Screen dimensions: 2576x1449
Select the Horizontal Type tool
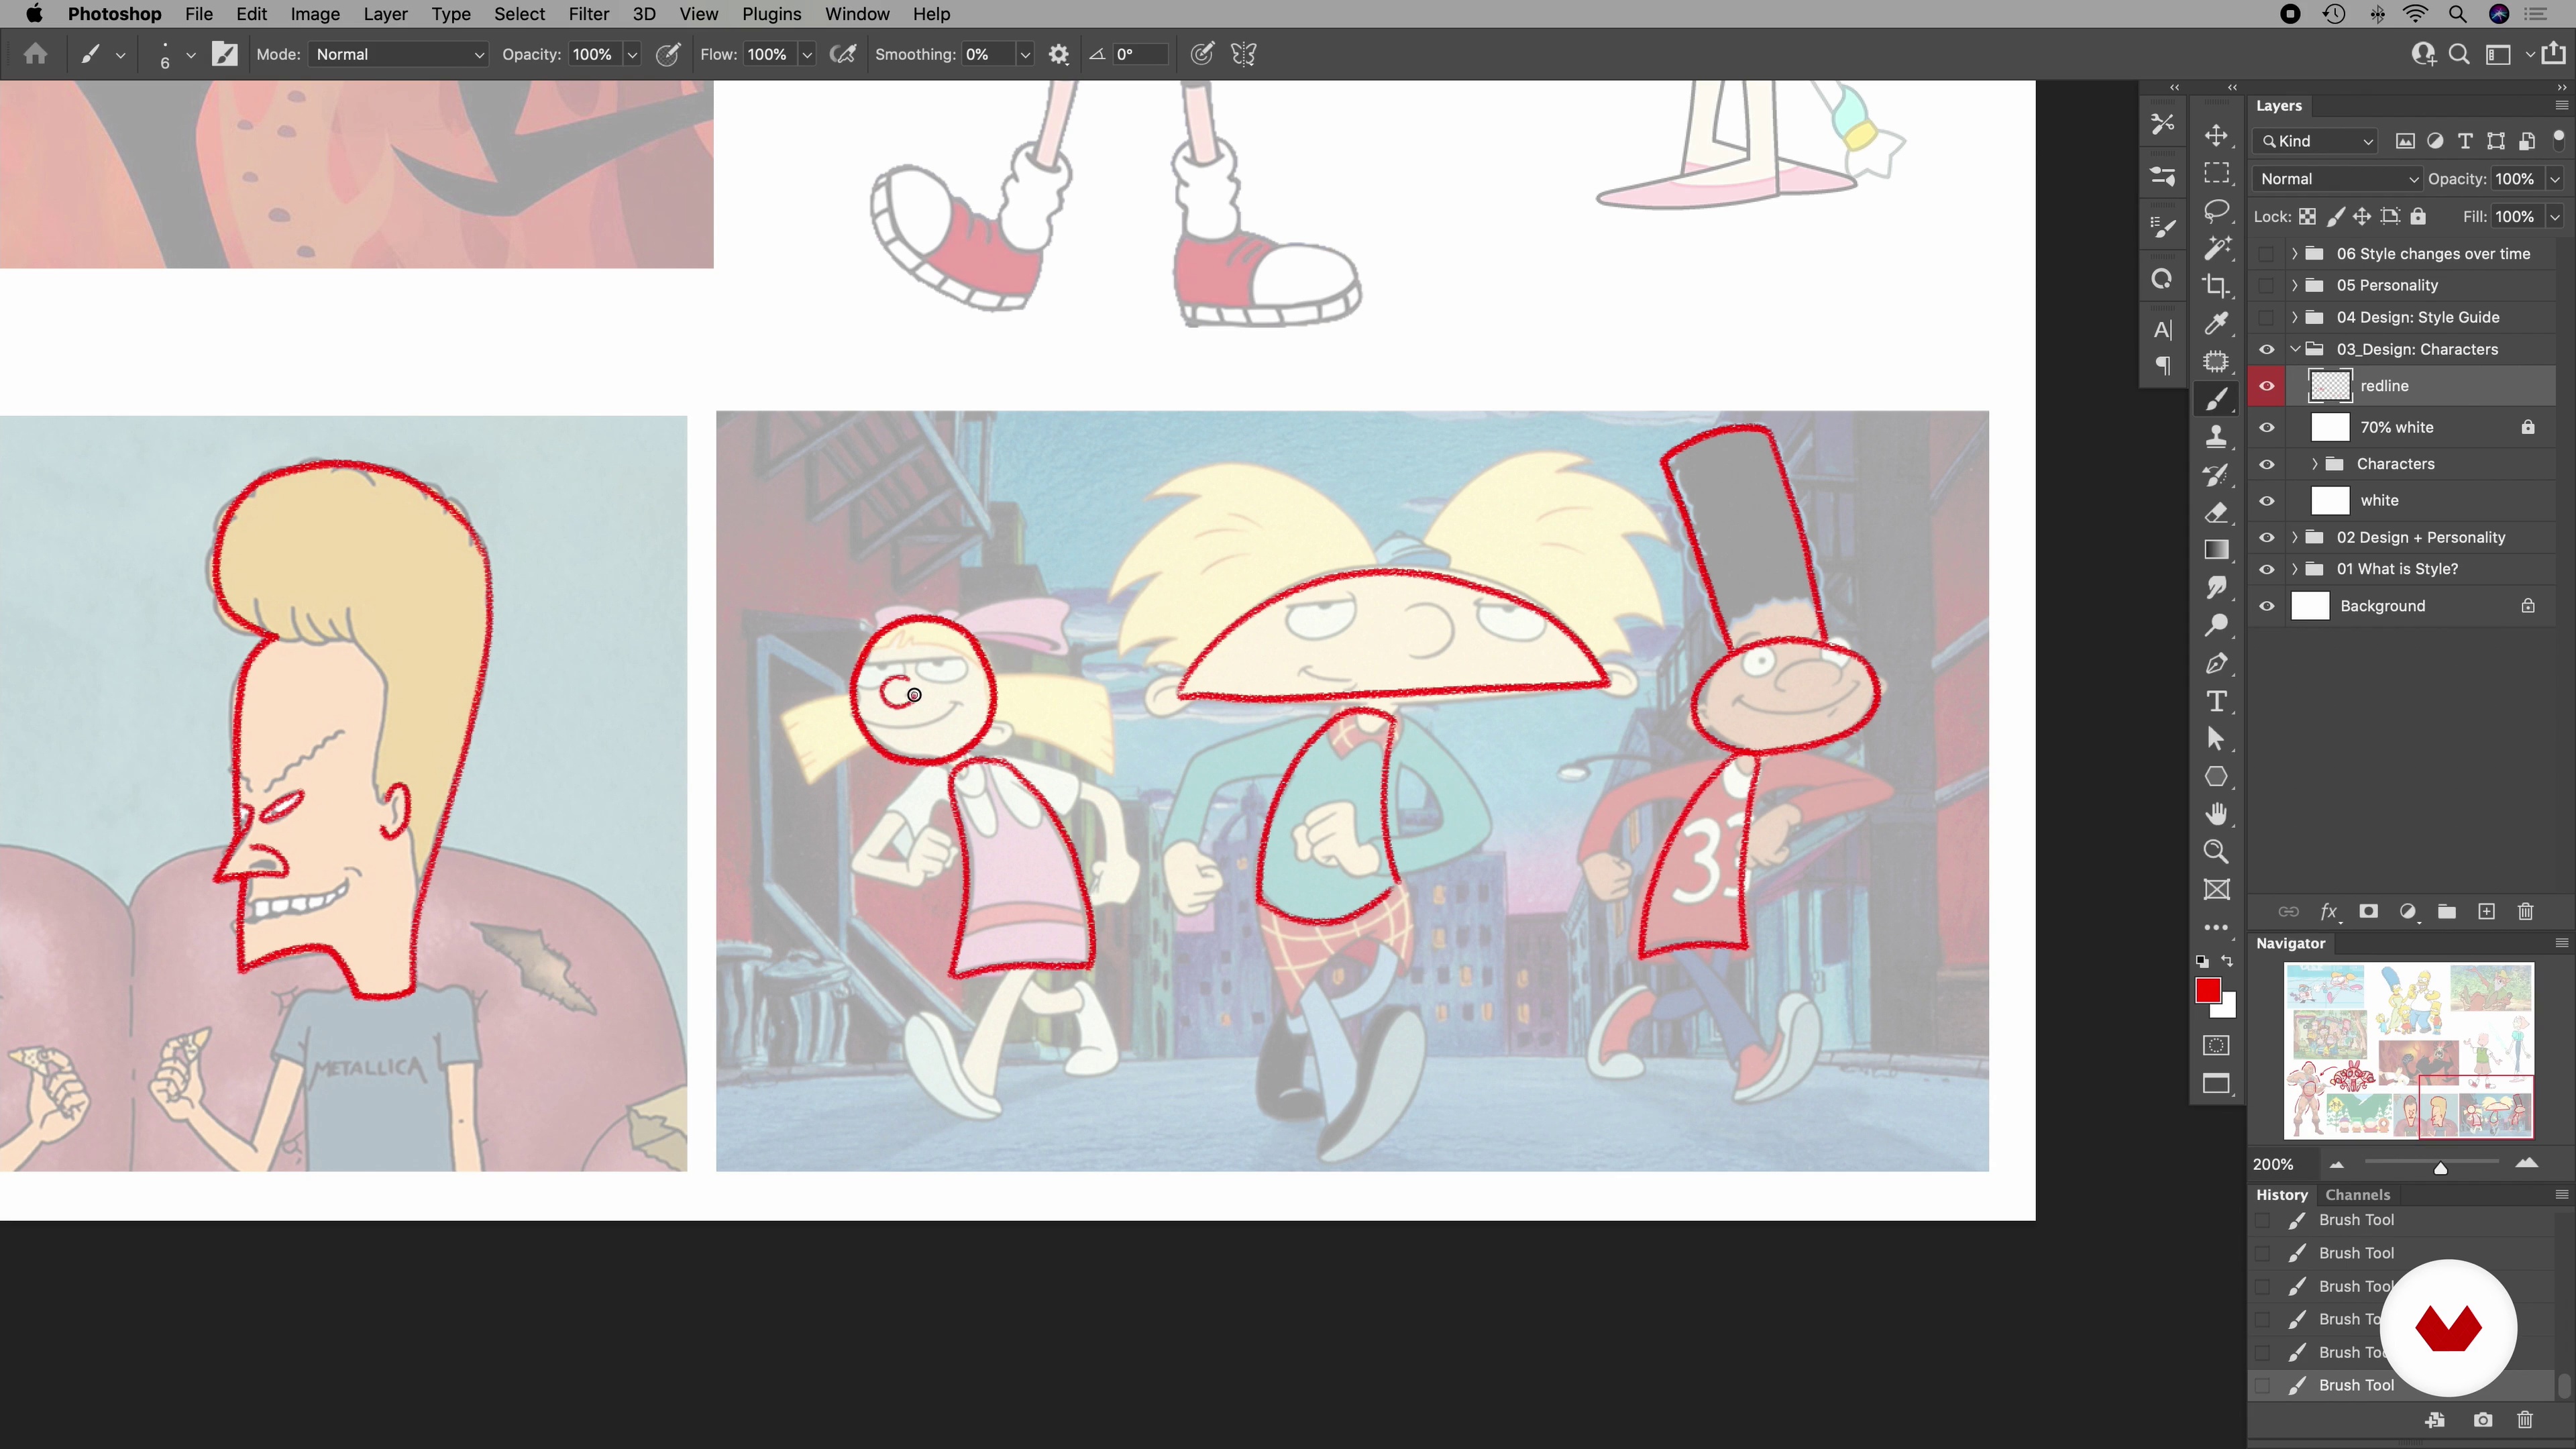(x=2216, y=702)
